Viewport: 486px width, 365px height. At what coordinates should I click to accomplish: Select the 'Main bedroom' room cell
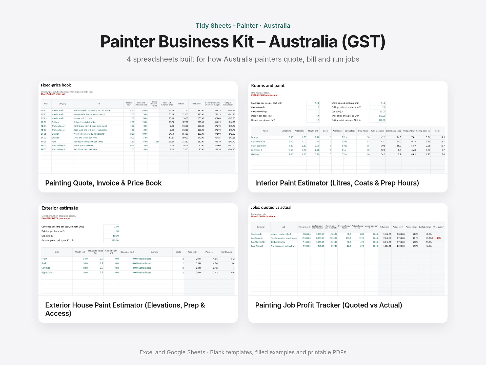[265, 146]
